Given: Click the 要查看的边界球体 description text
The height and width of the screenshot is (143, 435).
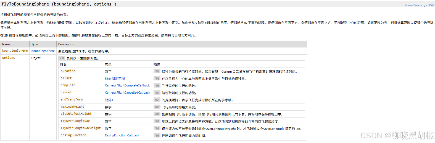Looking at the screenshot, I should coord(85,51).
